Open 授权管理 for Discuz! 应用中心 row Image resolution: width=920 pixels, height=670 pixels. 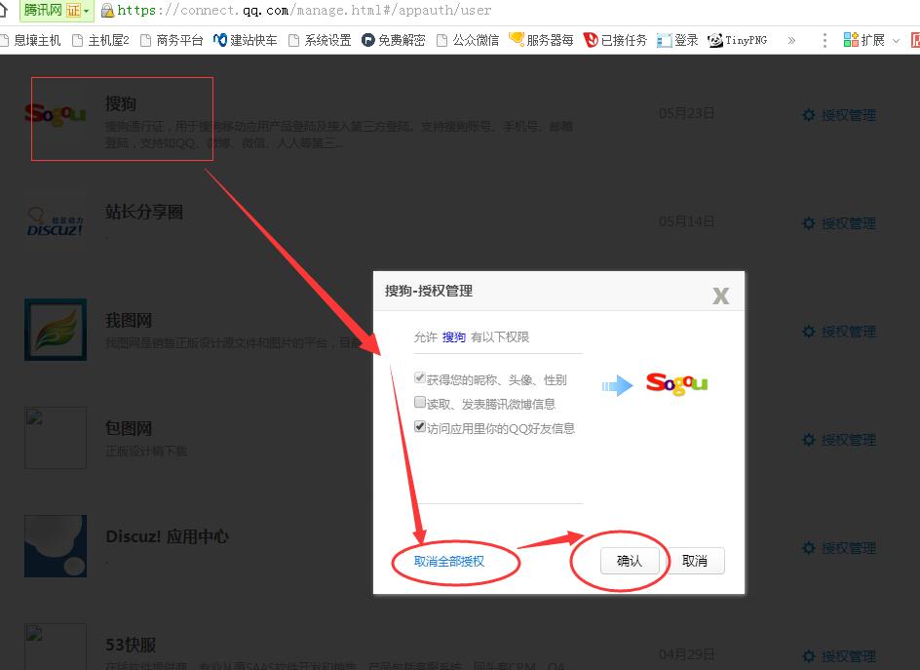(849, 548)
